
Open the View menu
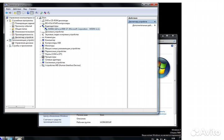(x=25, y=9)
